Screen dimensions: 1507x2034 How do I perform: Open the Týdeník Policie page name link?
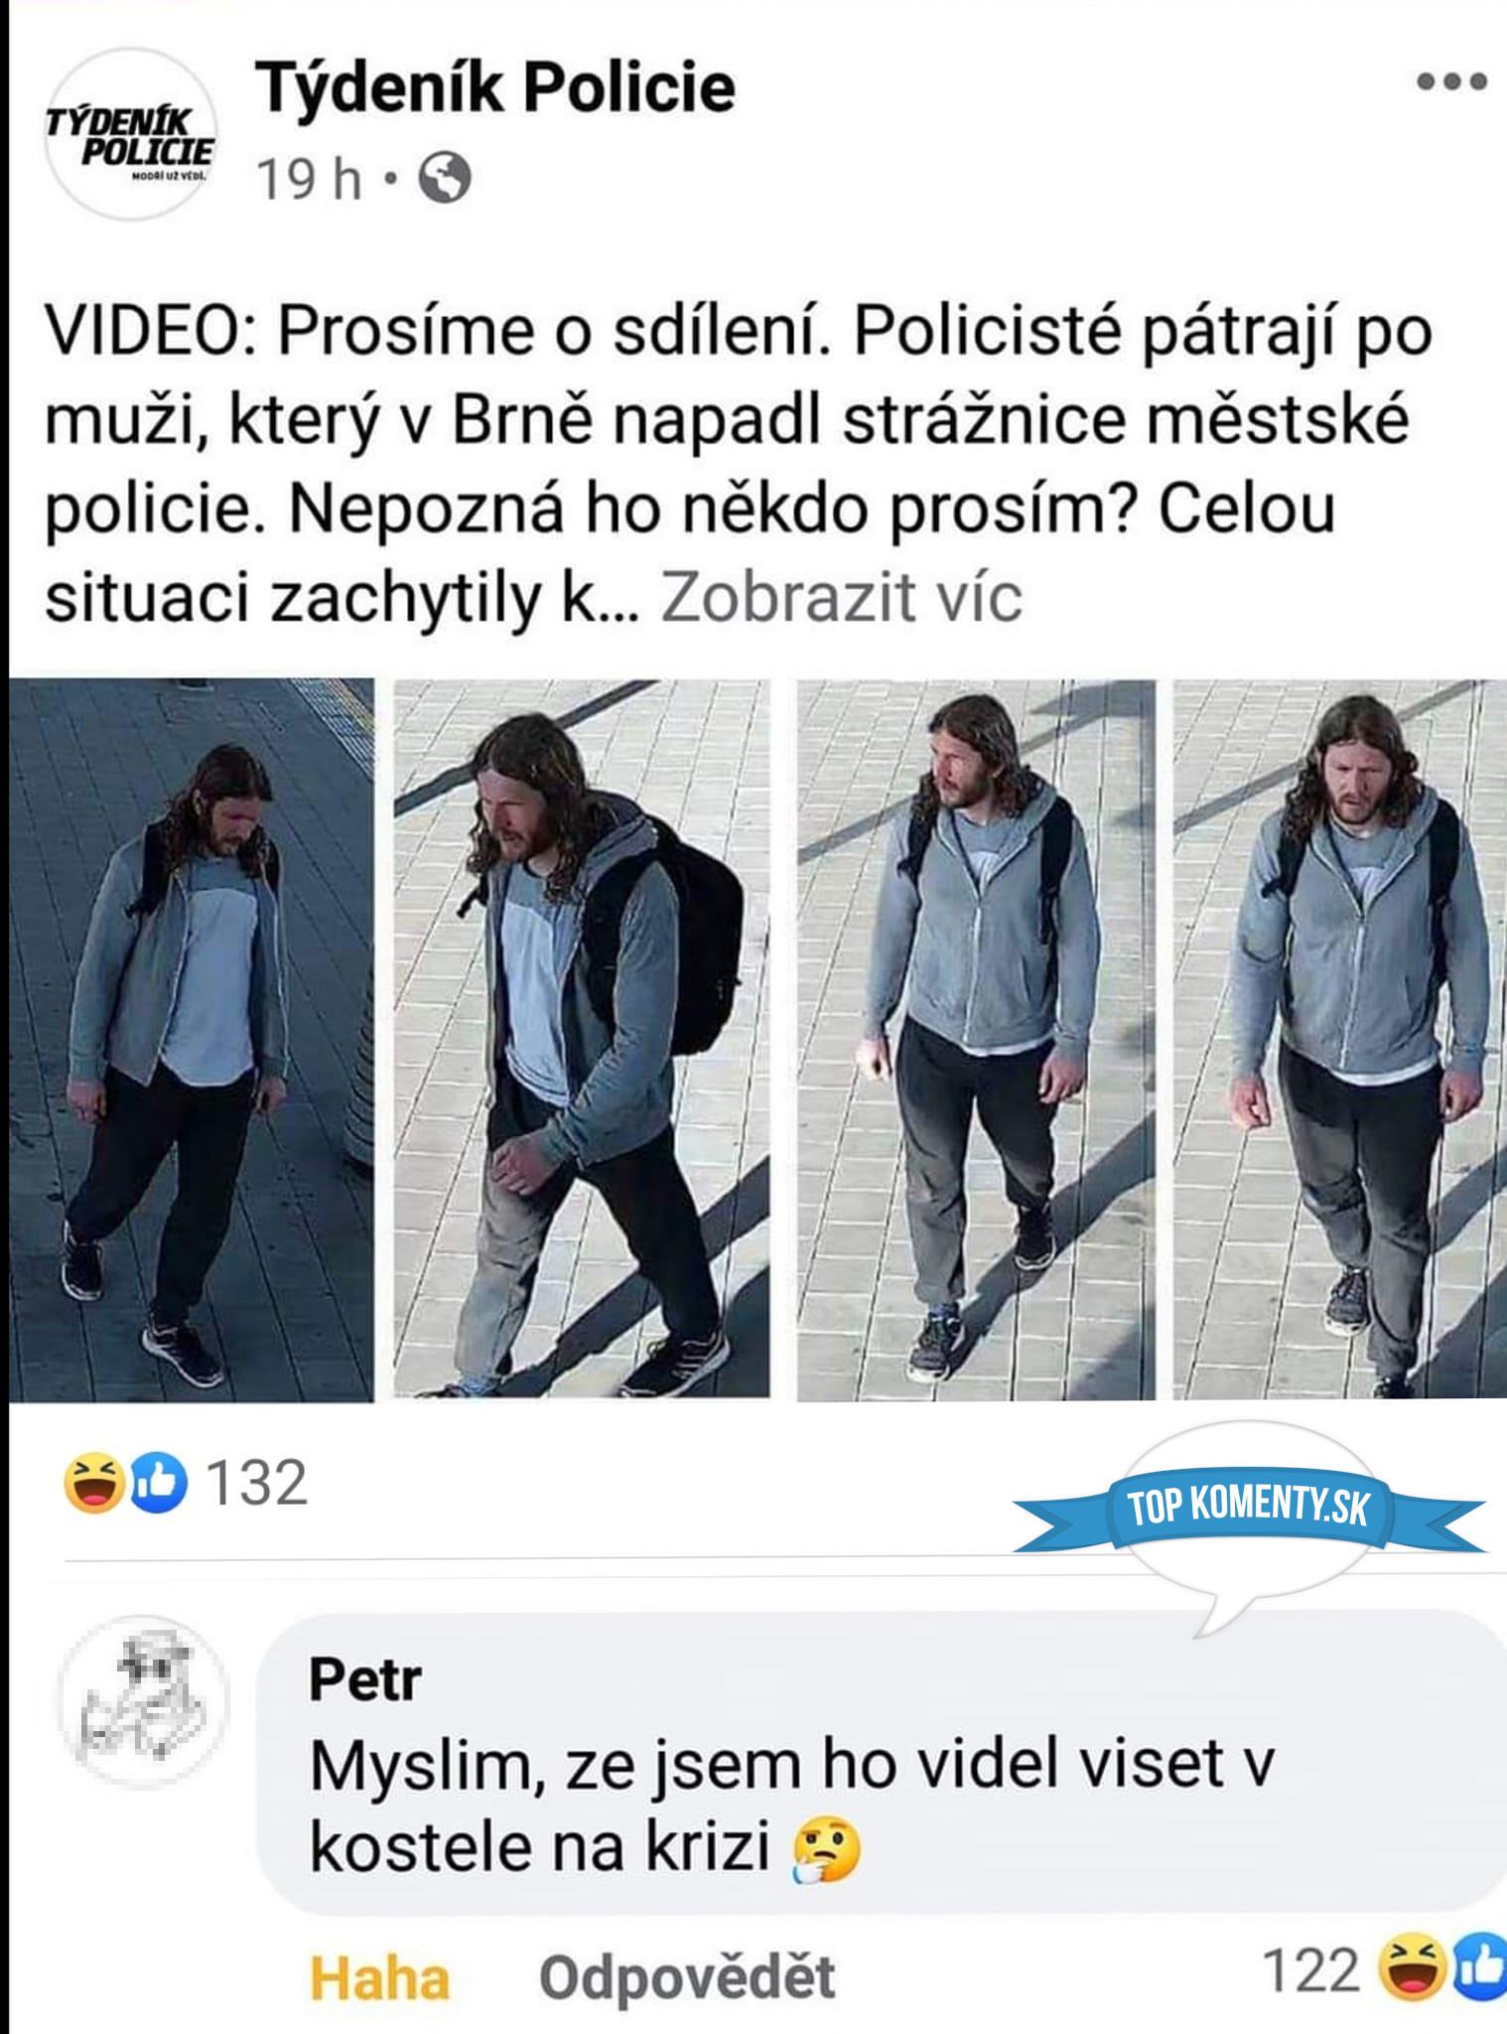click(x=495, y=87)
